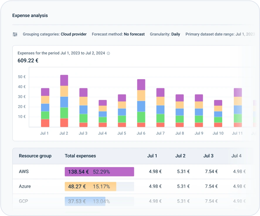Change Grouping categories: Cloud provider setting
Image resolution: width=260 pixels, height=216 pixels.
[x=55, y=34]
